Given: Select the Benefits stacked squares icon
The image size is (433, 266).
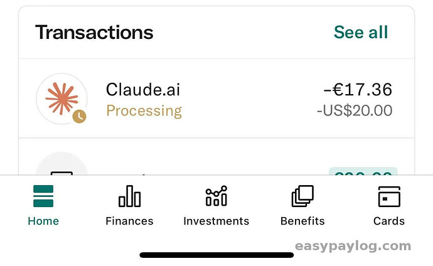Looking at the screenshot, I should pyautogui.click(x=302, y=196).
